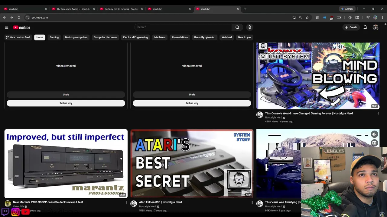Select the Gaming filter chip
Image resolution: width=387 pixels, height=217 pixels.
point(54,37)
